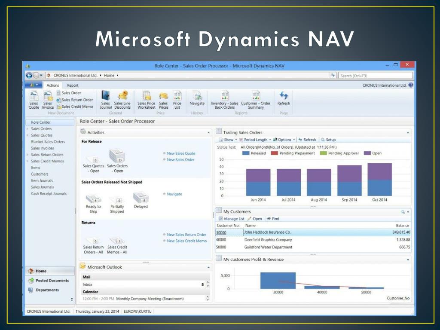Open Sales Return Orders - All cue
The image size is (440, 330).
pos(93,246)
